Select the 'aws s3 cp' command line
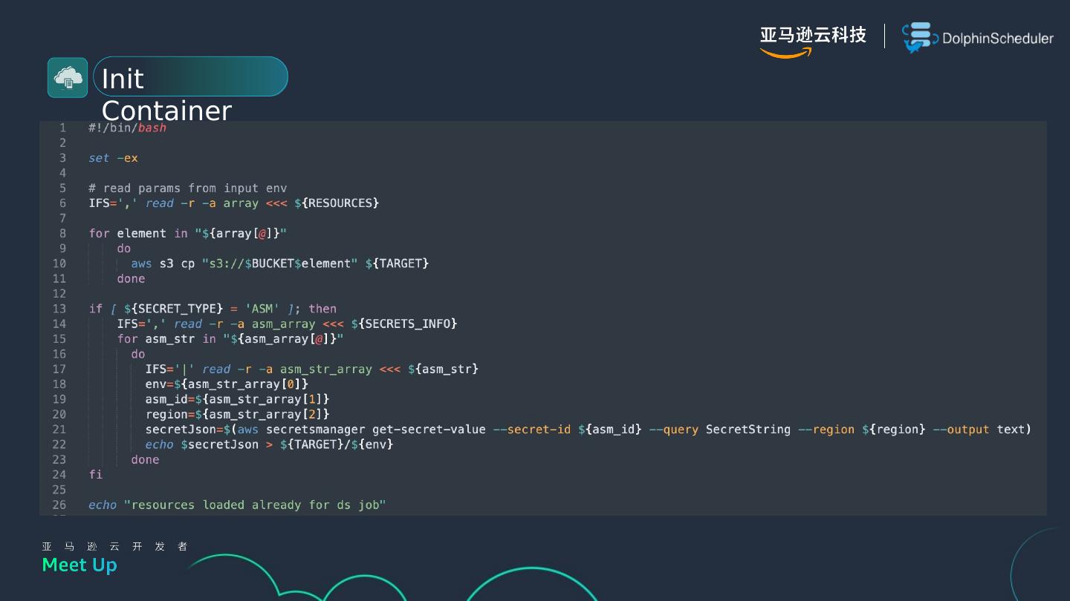The width and height of the screenshot is (1070, 601). tap(279, 263)
